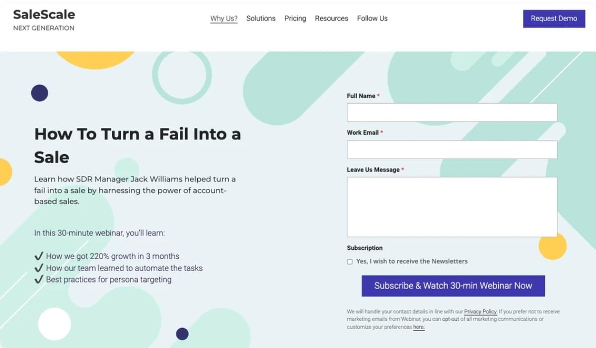Expand the Resources navigation item

tap(331, 18)
